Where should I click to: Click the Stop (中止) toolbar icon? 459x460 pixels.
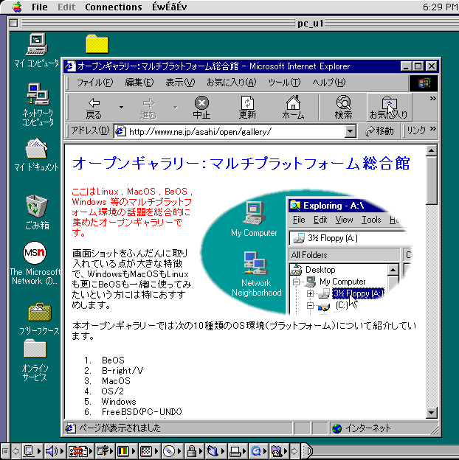[x=201, y=108]
